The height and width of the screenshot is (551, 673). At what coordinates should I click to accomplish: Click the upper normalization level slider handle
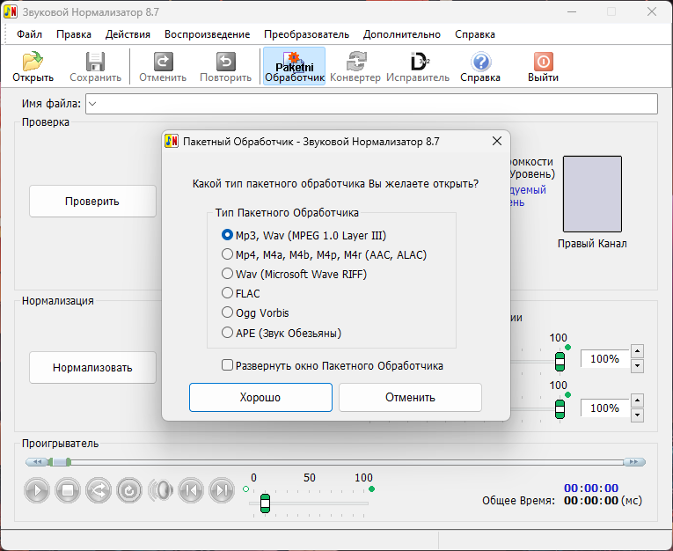(560, 362)
